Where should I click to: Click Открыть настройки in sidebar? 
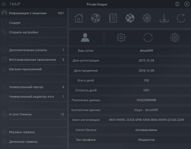(x=23, y=33)
